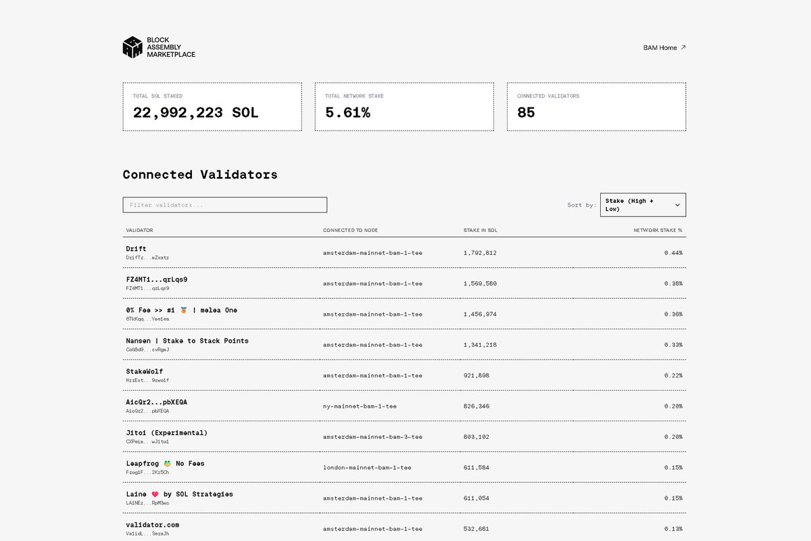Click the CONNECTED TO NODE column header
This screenshot has height=541, width=811.
(x=350, y=231)
